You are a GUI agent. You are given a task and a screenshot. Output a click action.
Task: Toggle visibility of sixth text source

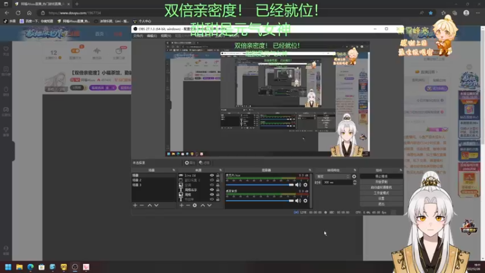(x=212, y=200)
